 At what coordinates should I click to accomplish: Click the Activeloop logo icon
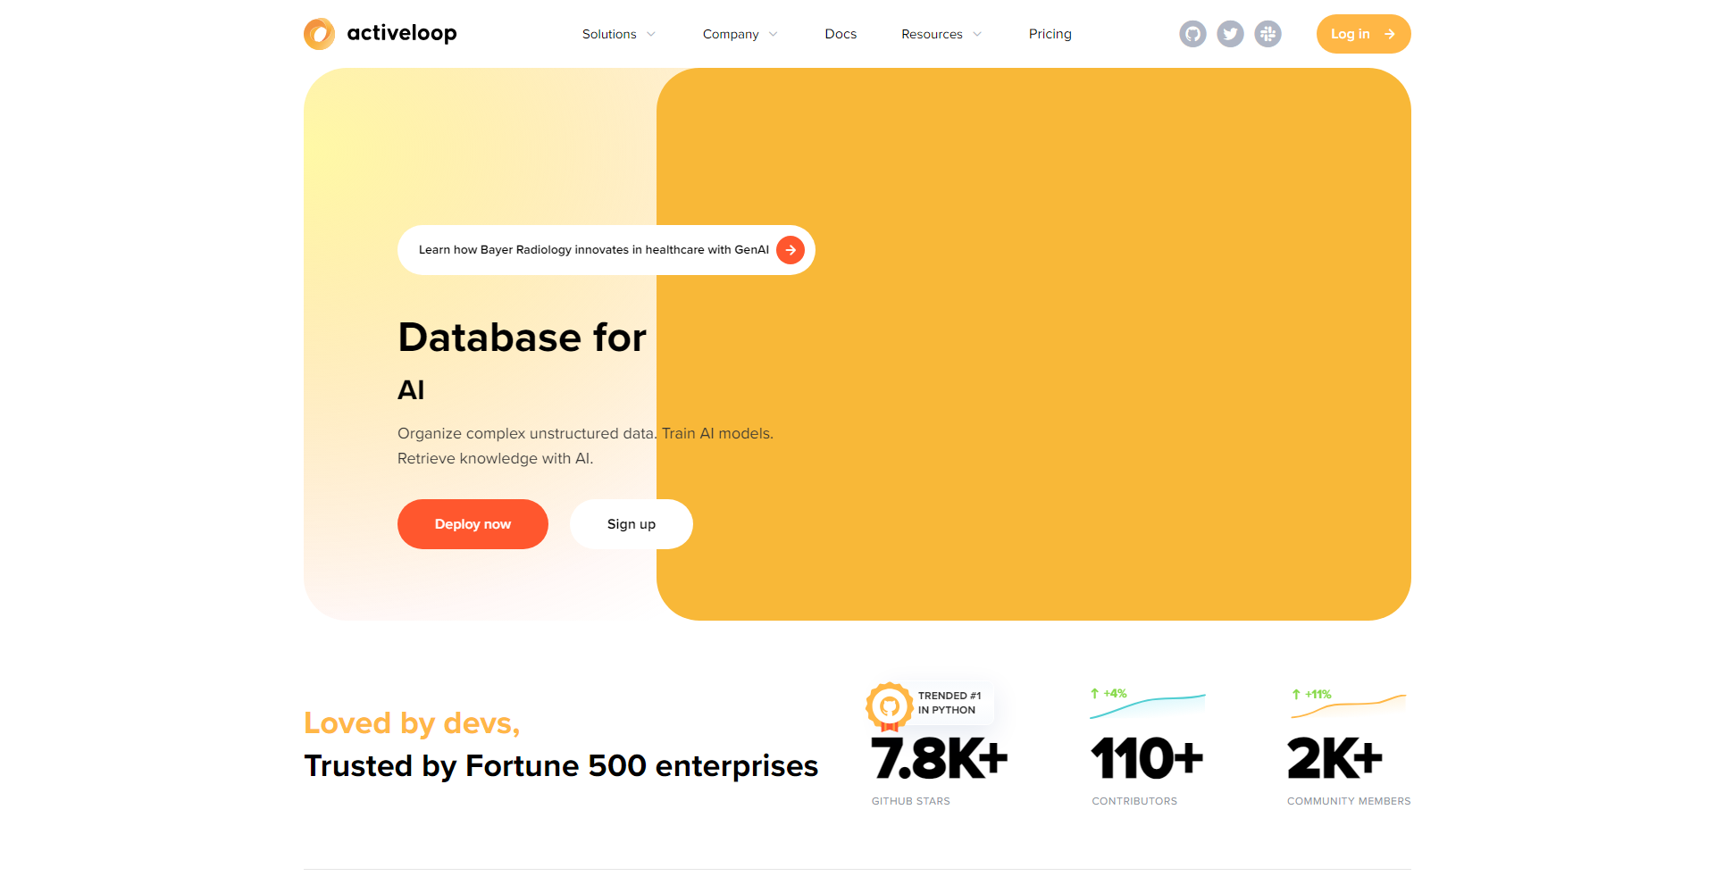coord(319,33)
